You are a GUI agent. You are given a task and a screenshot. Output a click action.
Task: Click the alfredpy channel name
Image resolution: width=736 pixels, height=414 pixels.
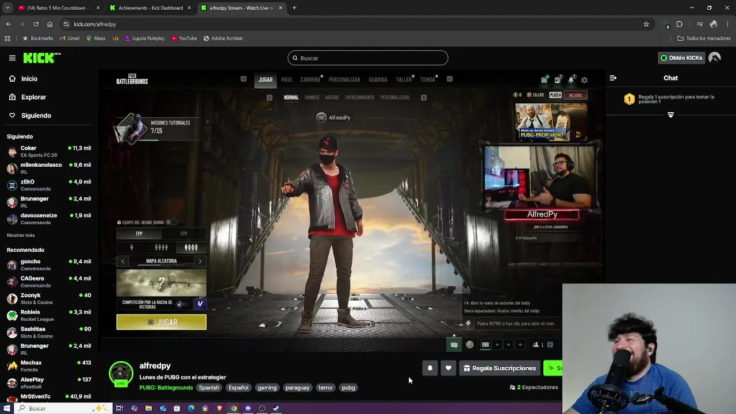coord(155,366)
